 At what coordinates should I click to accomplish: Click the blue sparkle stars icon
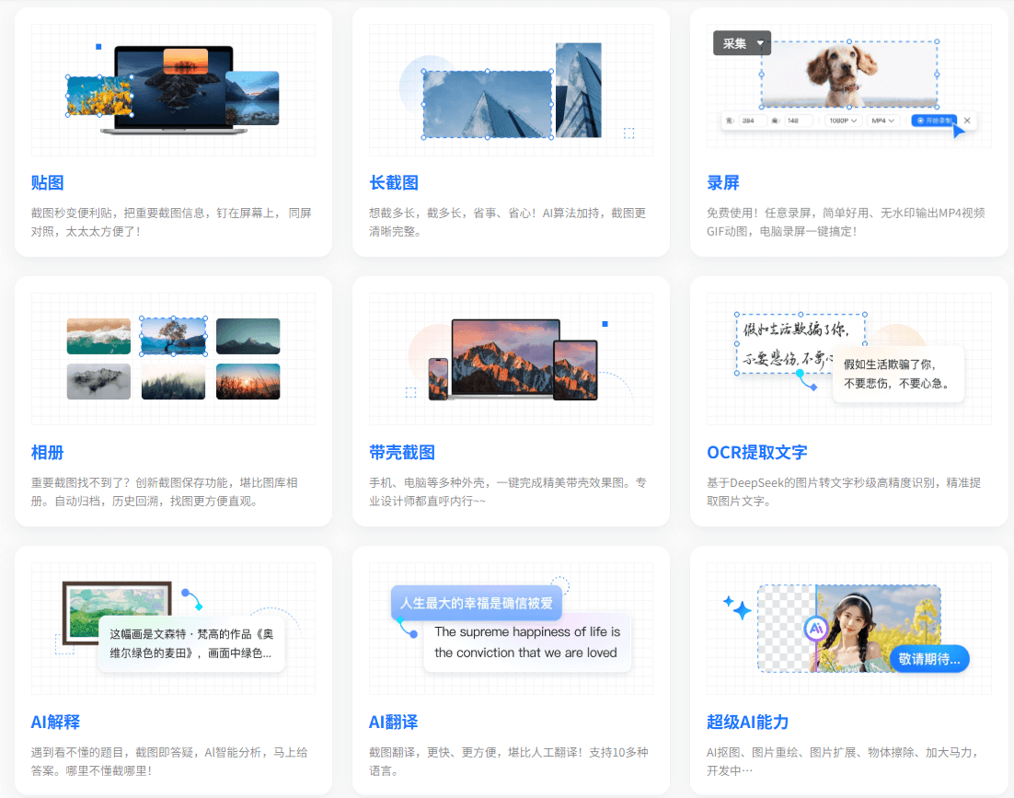pyautogui.click(x=736, y=607)
